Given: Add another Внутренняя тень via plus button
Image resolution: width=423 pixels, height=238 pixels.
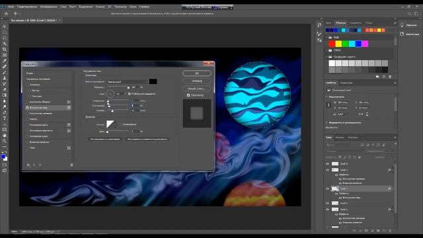Looking at the screenshot, I should click(69, 108).
